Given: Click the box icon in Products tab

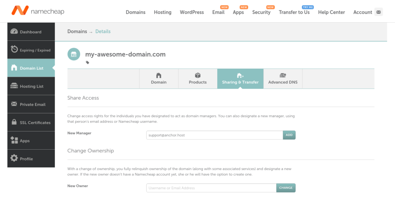Looking at the screenshot, I should tap(198, 75).
